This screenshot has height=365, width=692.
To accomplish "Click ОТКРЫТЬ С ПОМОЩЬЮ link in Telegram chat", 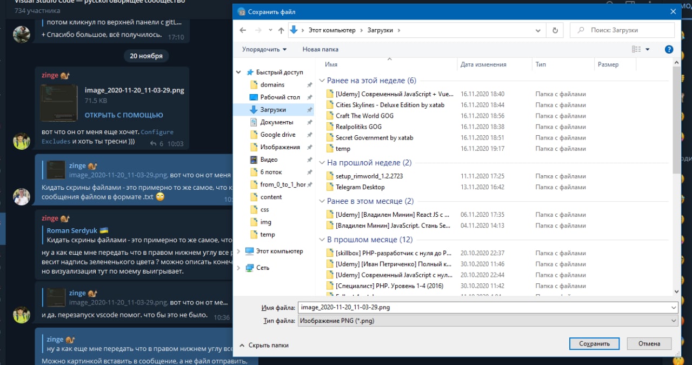I will (x=124, y=115).
